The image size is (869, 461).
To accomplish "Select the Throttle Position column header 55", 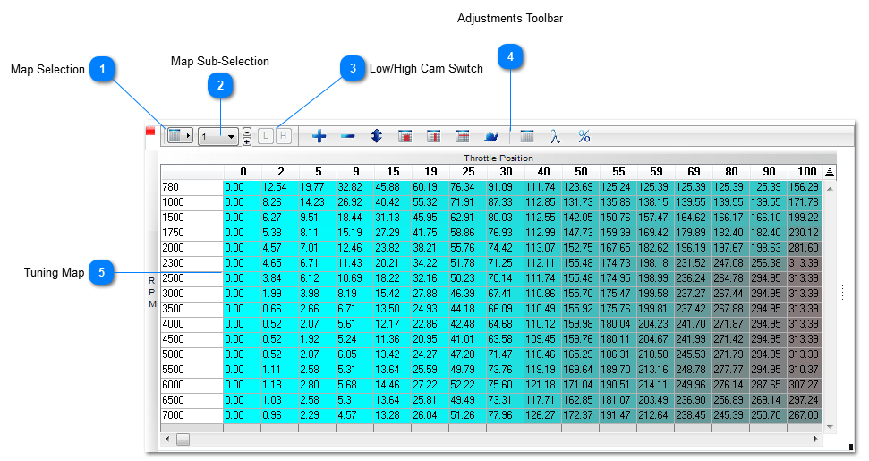I will pyautogui.click(x=618, y=172).
